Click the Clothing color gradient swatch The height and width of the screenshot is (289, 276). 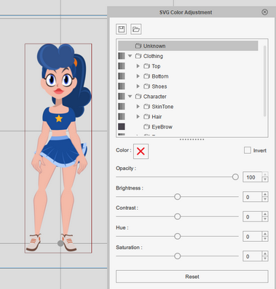pos(122,56)
